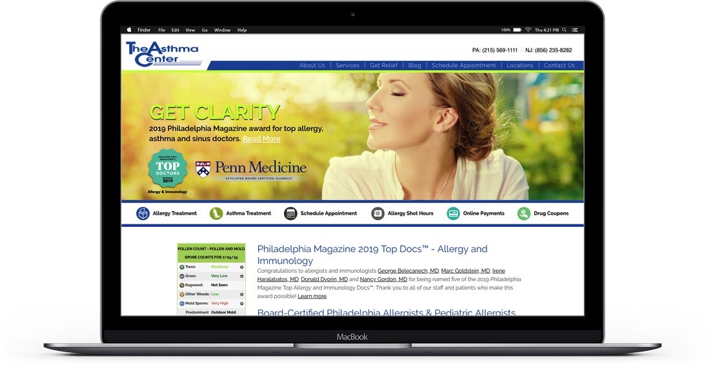Select Get Relief in the navigation bar

tap(384, 65)
